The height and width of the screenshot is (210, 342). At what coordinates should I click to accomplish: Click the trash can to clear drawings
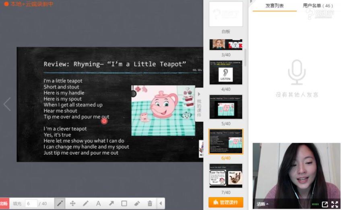coord(150,204)
